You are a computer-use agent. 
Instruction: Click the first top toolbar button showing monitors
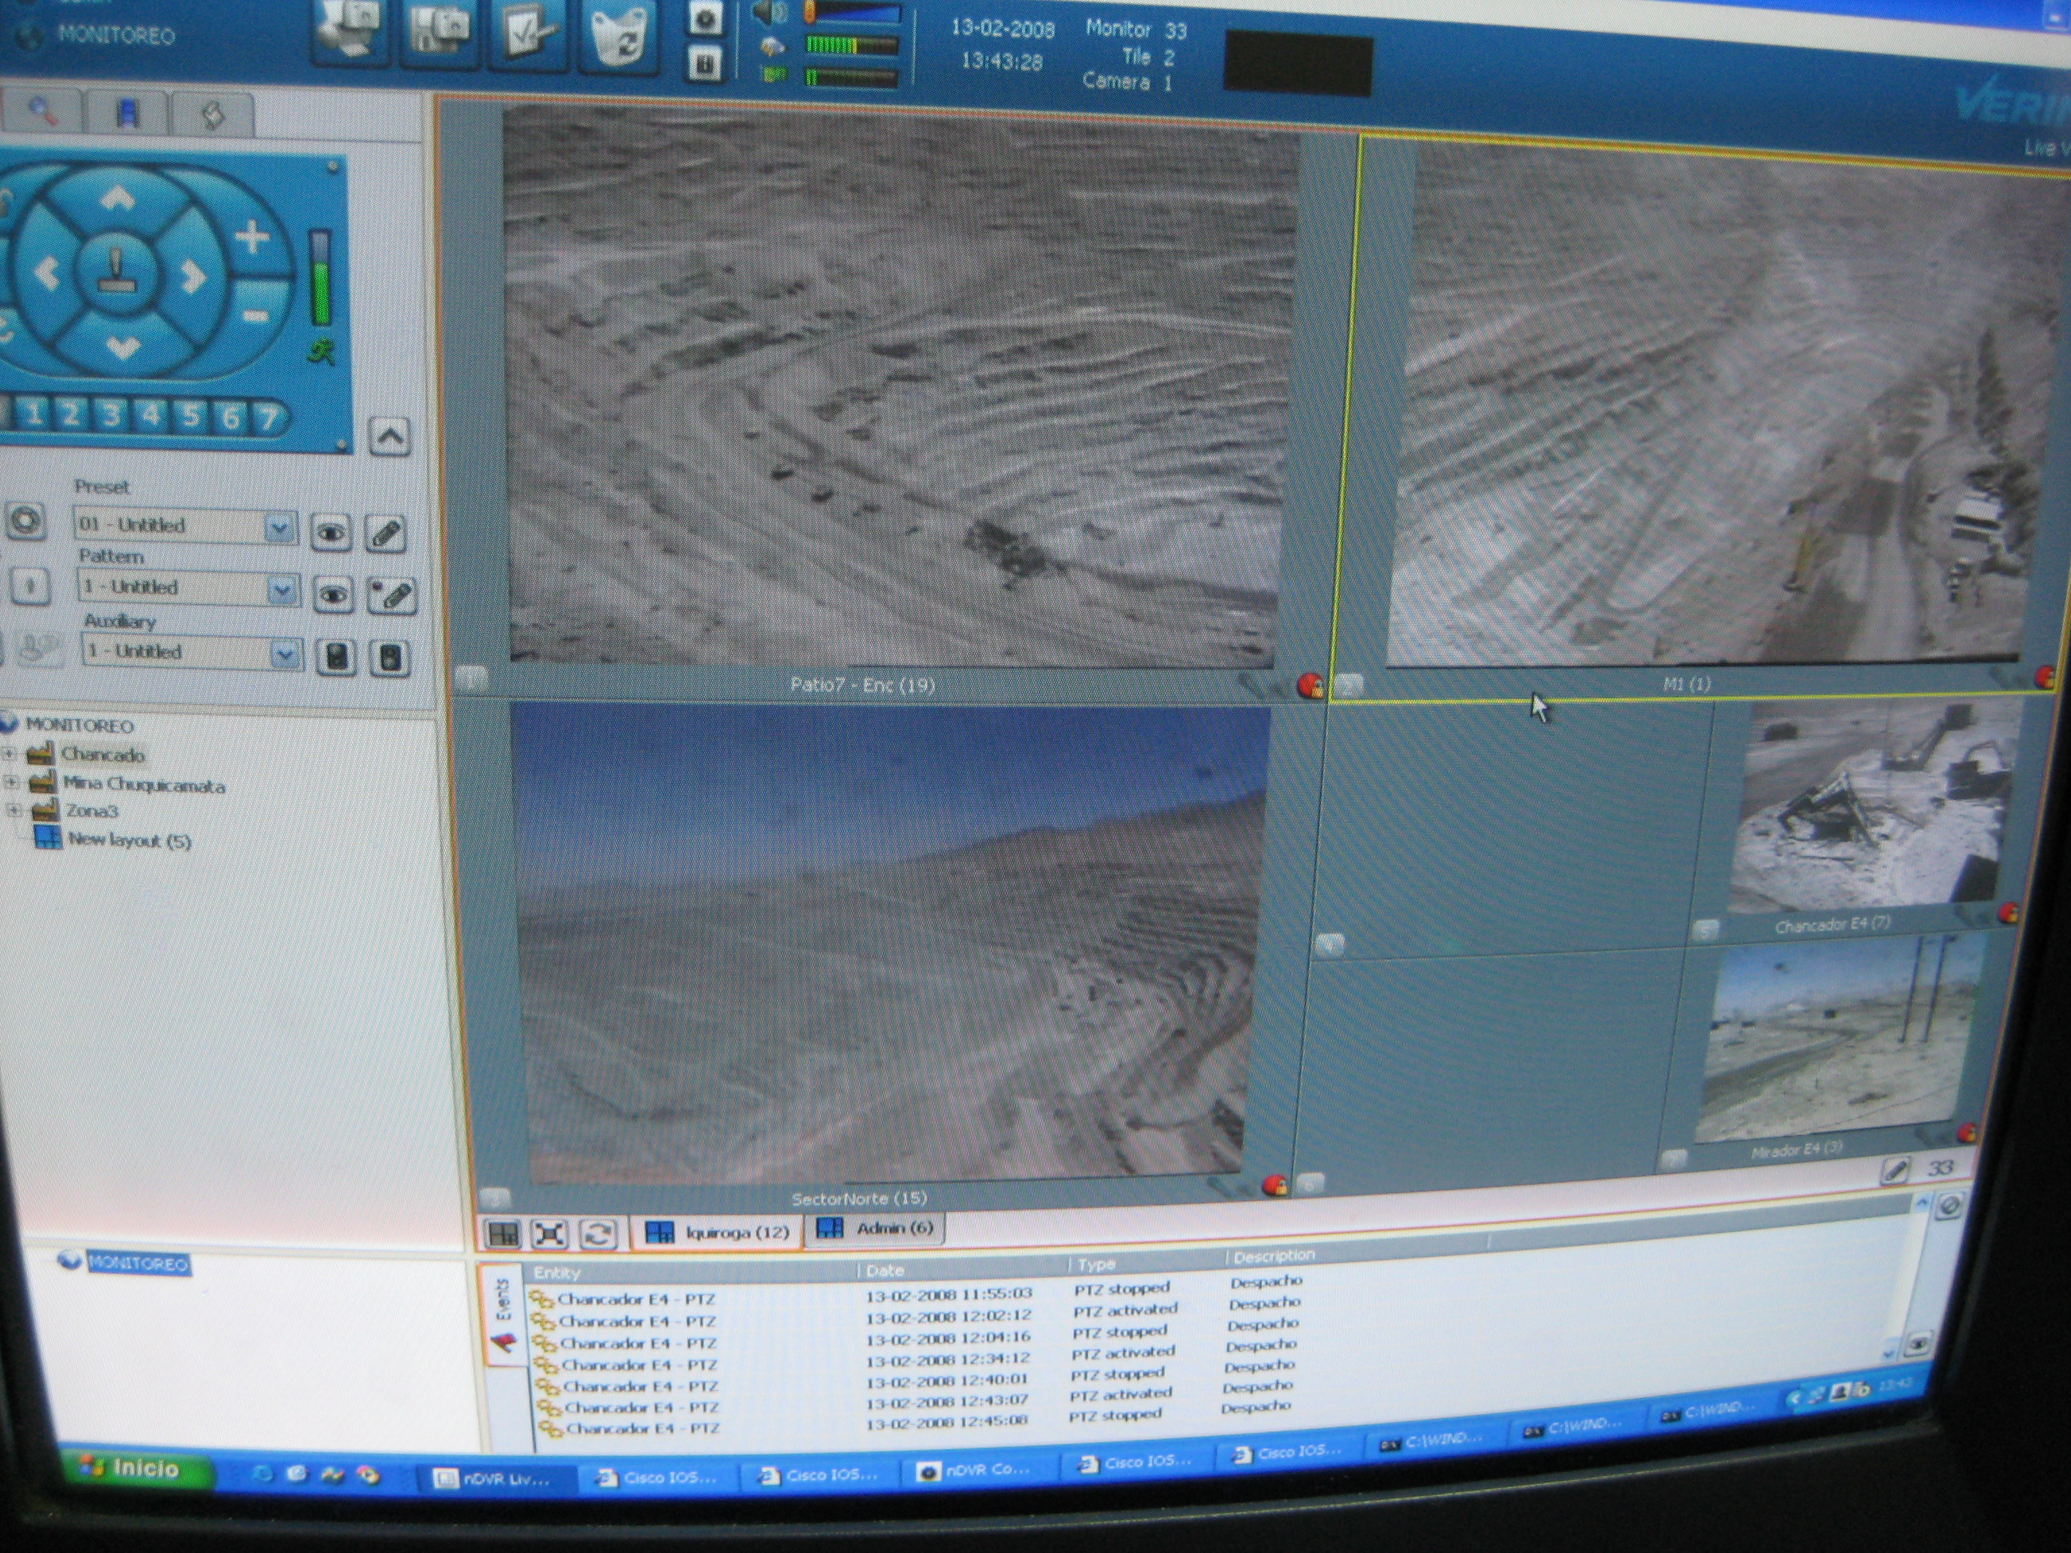(x=349, y=32)
